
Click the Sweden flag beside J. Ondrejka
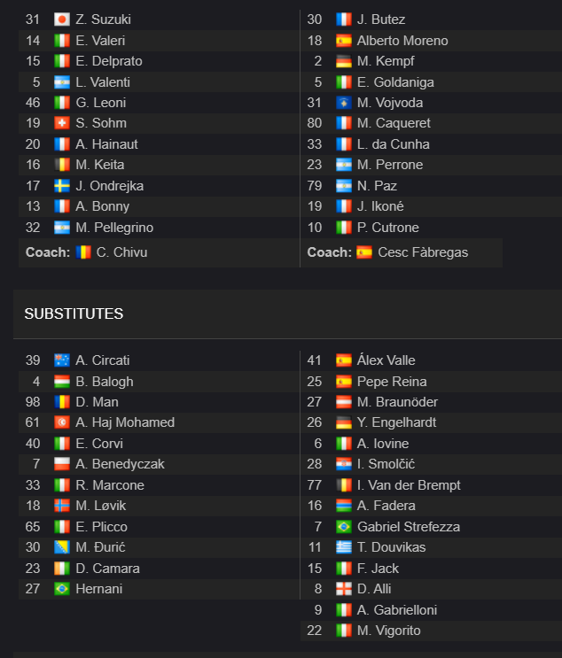coord(62,185)
